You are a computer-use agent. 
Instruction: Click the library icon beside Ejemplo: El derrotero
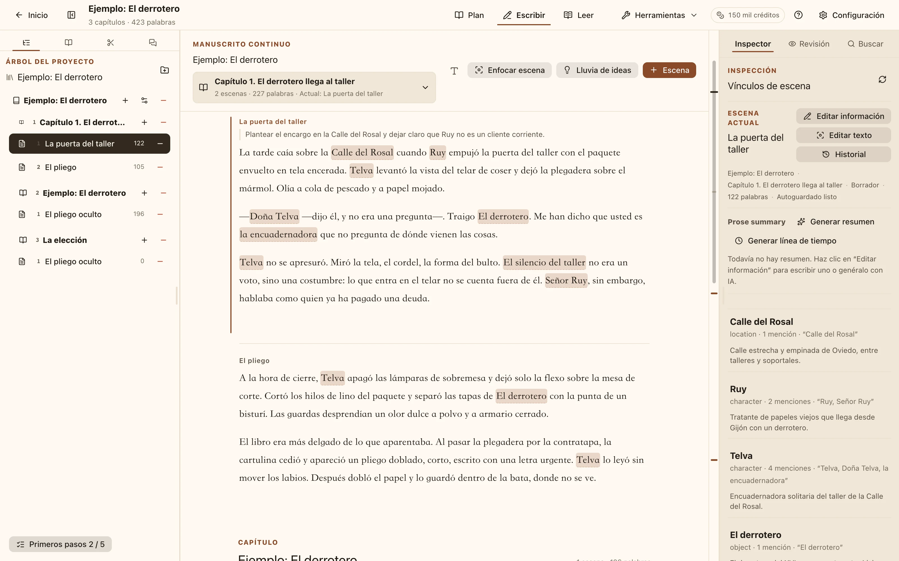[10, 77]
